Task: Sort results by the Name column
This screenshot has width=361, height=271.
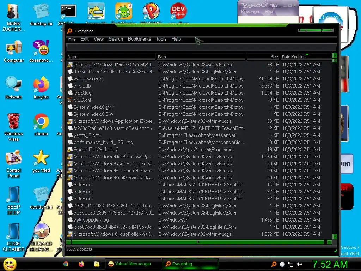Action: point(111,57)
